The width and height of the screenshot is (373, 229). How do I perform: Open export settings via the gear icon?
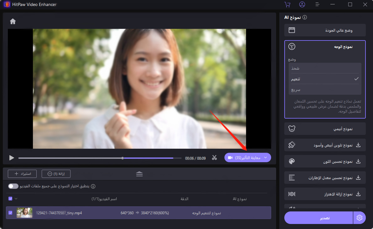(x=359, y=217)
